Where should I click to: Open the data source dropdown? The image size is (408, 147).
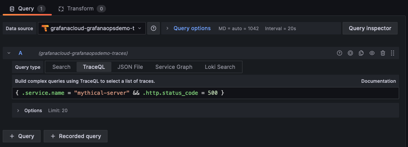92,28
